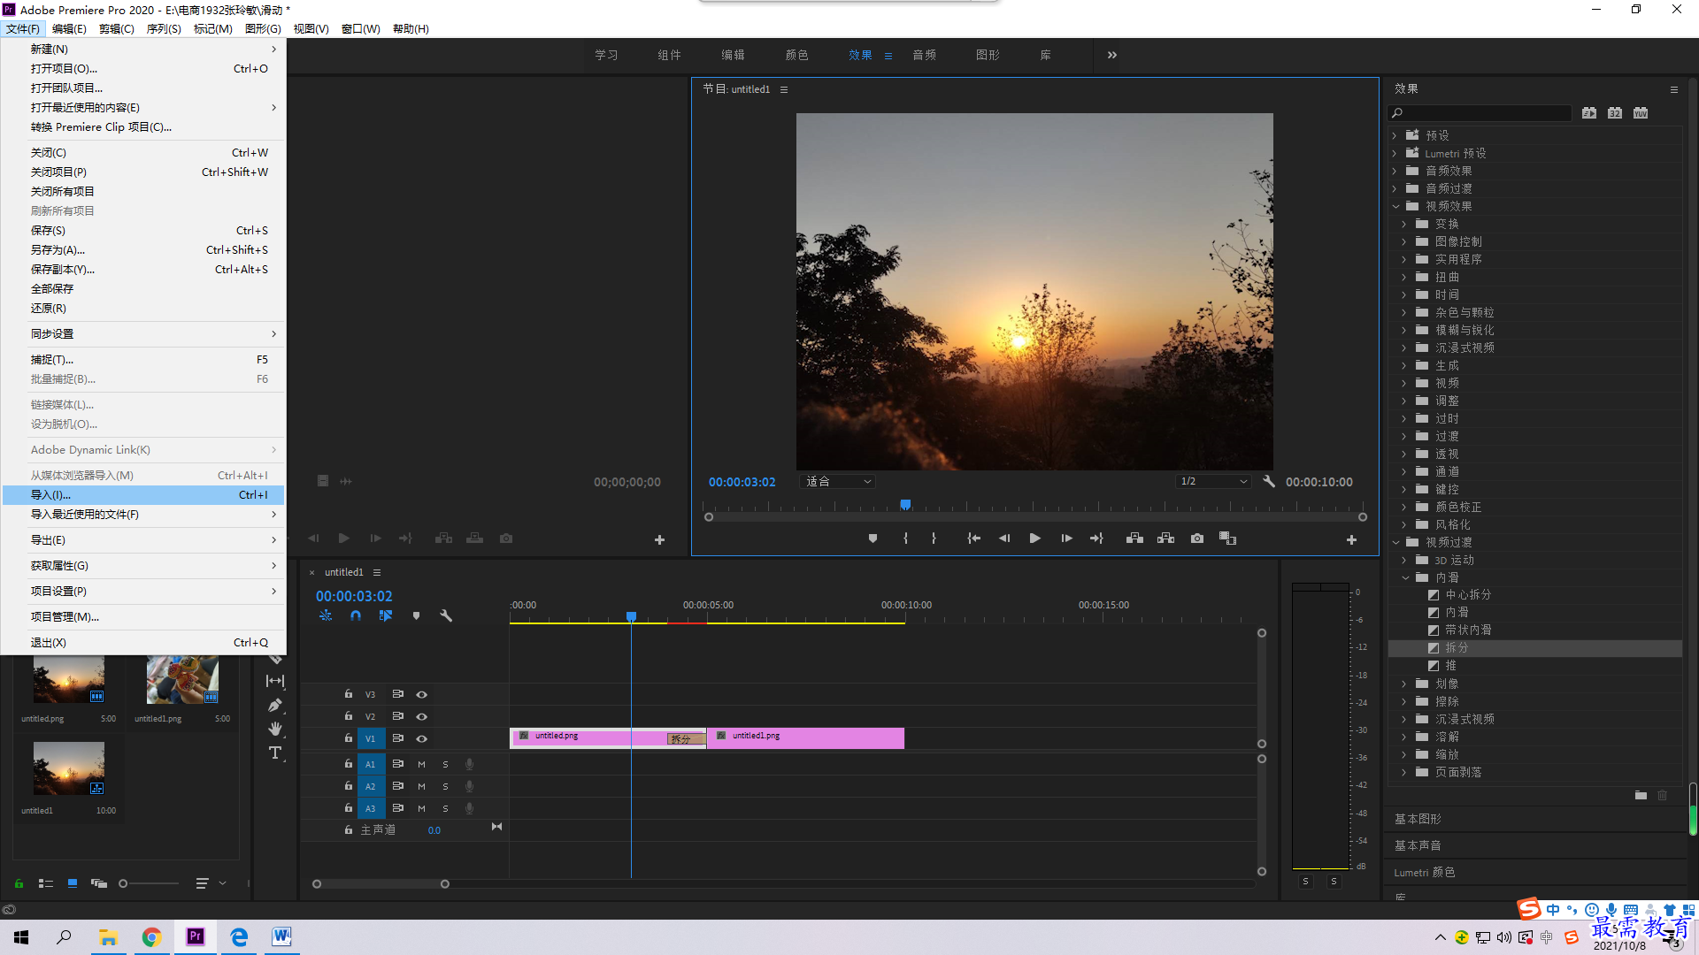The width and height of the screenshot is (1699, 955).
Task: Open 基本图形 panel
Action: (1418, 819)
